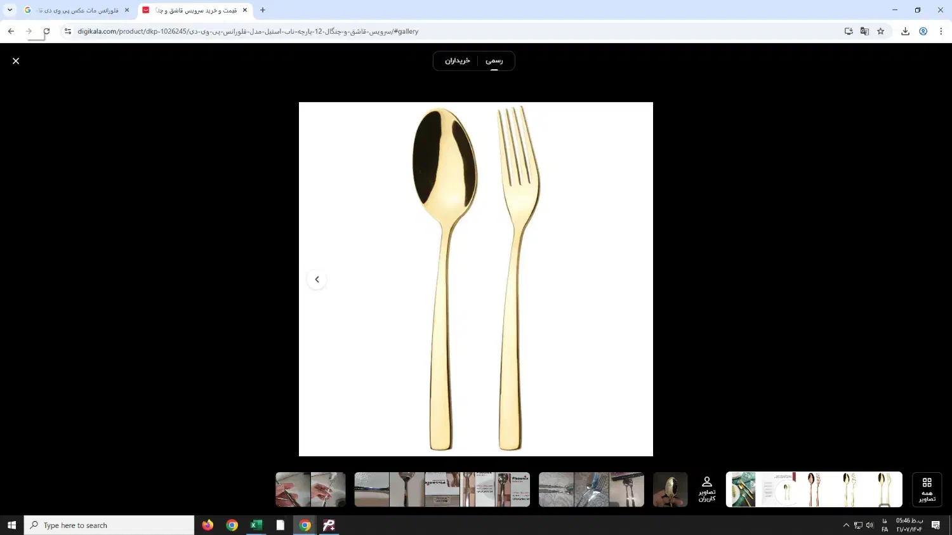Image resolution: width=952 pixels, height=535 pixels.
Task: Open the white document icon on the taskbar
Action: 281,525
